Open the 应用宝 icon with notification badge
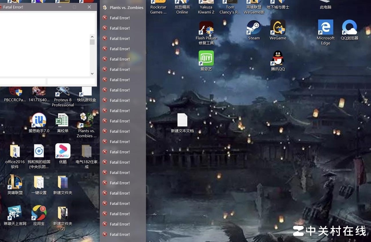This screenshot has width=371, height=242. [x=39, y=213]
